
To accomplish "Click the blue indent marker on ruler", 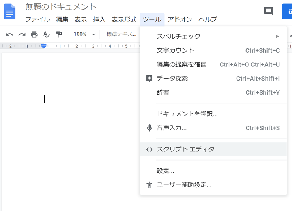I will (x=44, y=46).
